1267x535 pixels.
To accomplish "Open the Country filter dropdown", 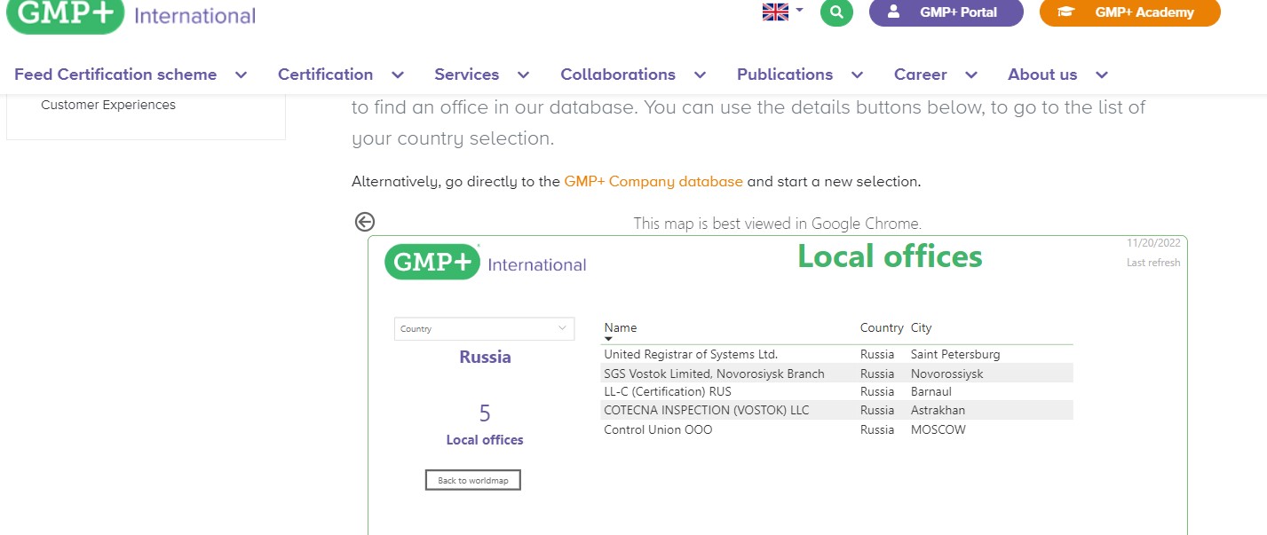I will tap(485, 328).
